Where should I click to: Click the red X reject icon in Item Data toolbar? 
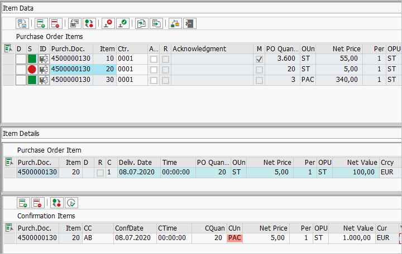click(x=108, y=23)
